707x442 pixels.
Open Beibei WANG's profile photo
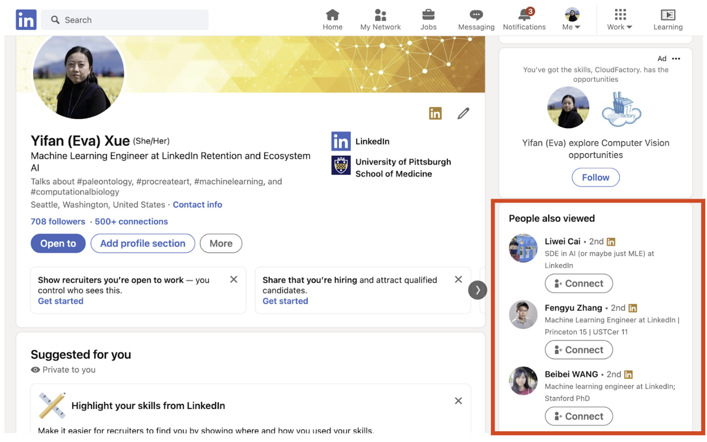(523, 381)
